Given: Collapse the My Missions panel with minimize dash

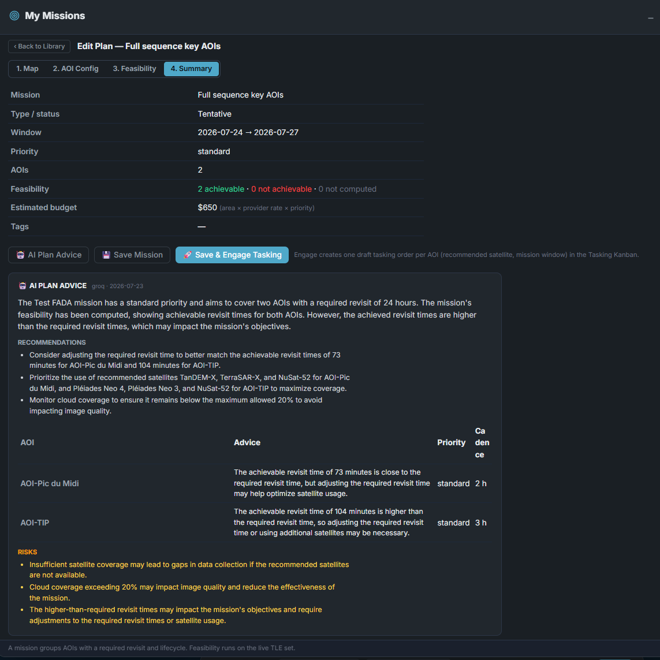Looking at the screenshot, I should [650, 18].
